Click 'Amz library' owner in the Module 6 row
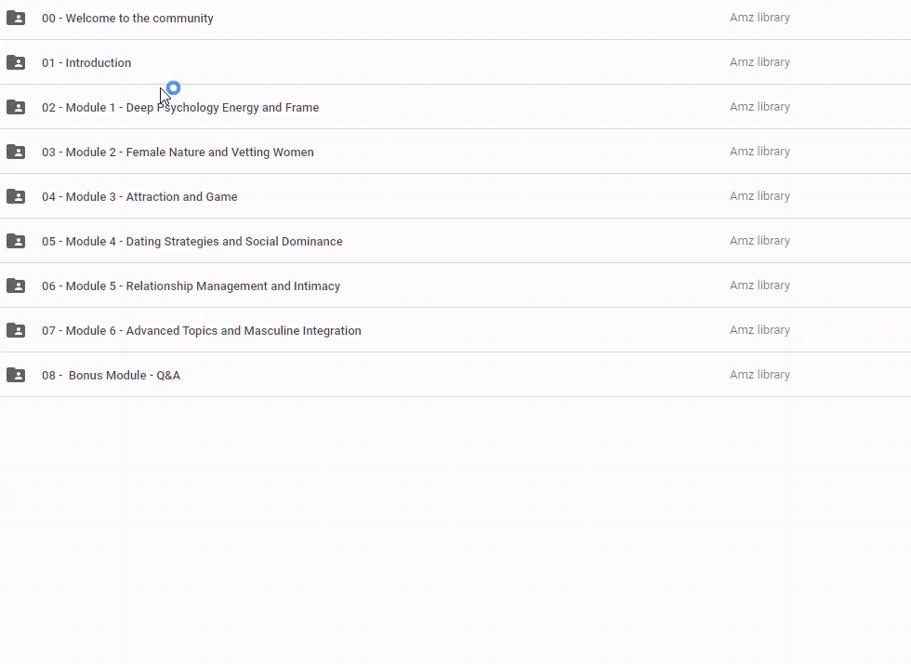Image resolution: width=911 pixels, height=664 pixels. click(759, 330)
